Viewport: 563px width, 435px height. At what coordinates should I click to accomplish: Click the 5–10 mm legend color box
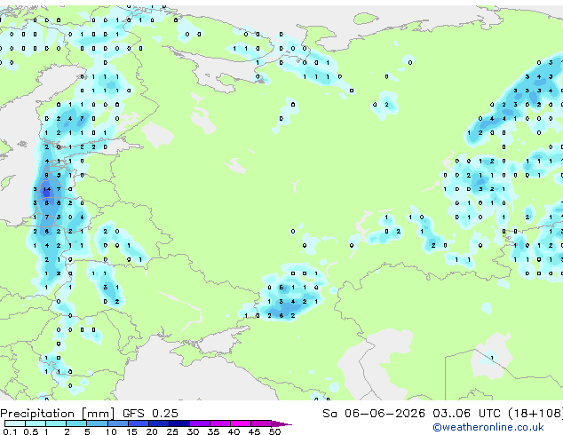(97, 423)
